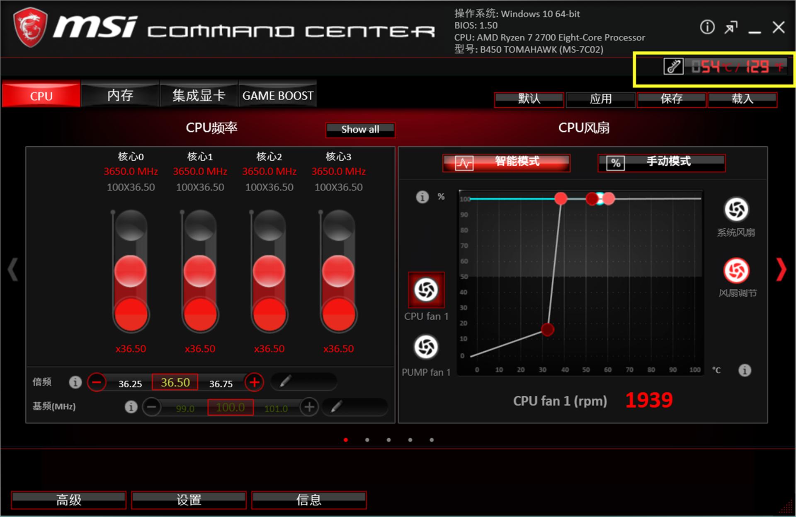796x517 pixels.
Task: Open the system fan (系统风扇) icon
Action: coord(736,210)
